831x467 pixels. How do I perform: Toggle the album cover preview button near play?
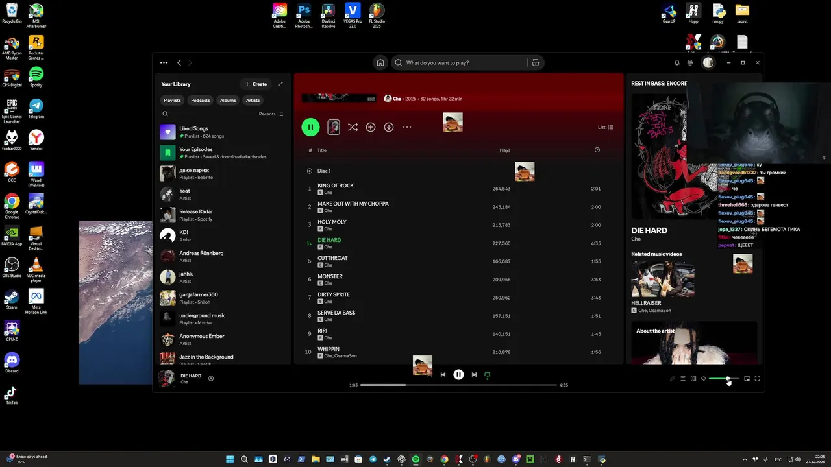point(334,127)
